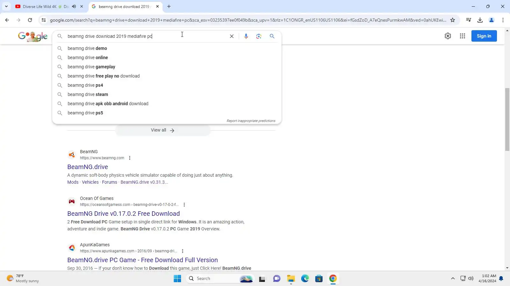The width and height of the screenshot is (510, 286).
Task: Open Chrome profile menu
Action: (492, 20)
